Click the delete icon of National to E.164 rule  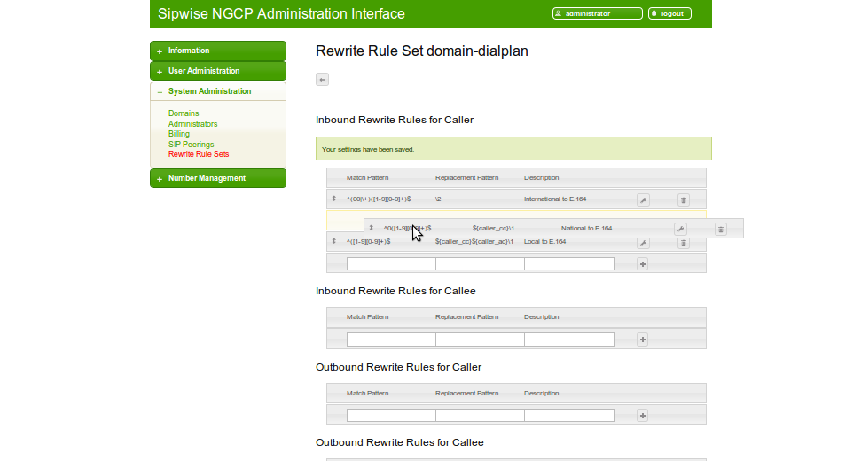(720, 229)
